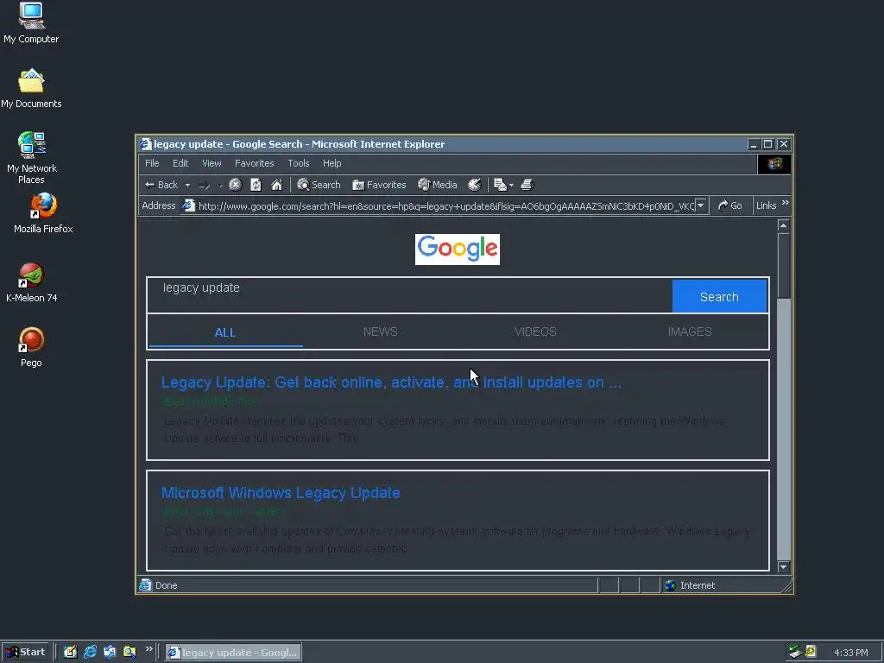The image size is (884, 663).
Task: Open the Search explorer bar
Action: click(319, 185)
